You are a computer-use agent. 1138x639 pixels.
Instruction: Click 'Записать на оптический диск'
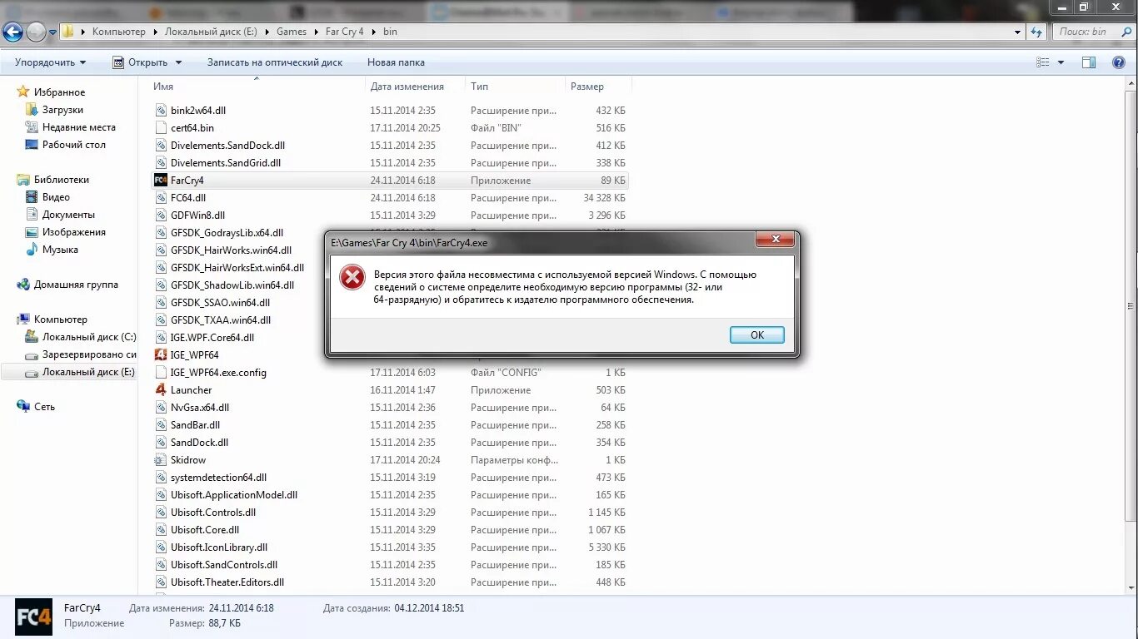pyautogui.click(x=275, y=62)
